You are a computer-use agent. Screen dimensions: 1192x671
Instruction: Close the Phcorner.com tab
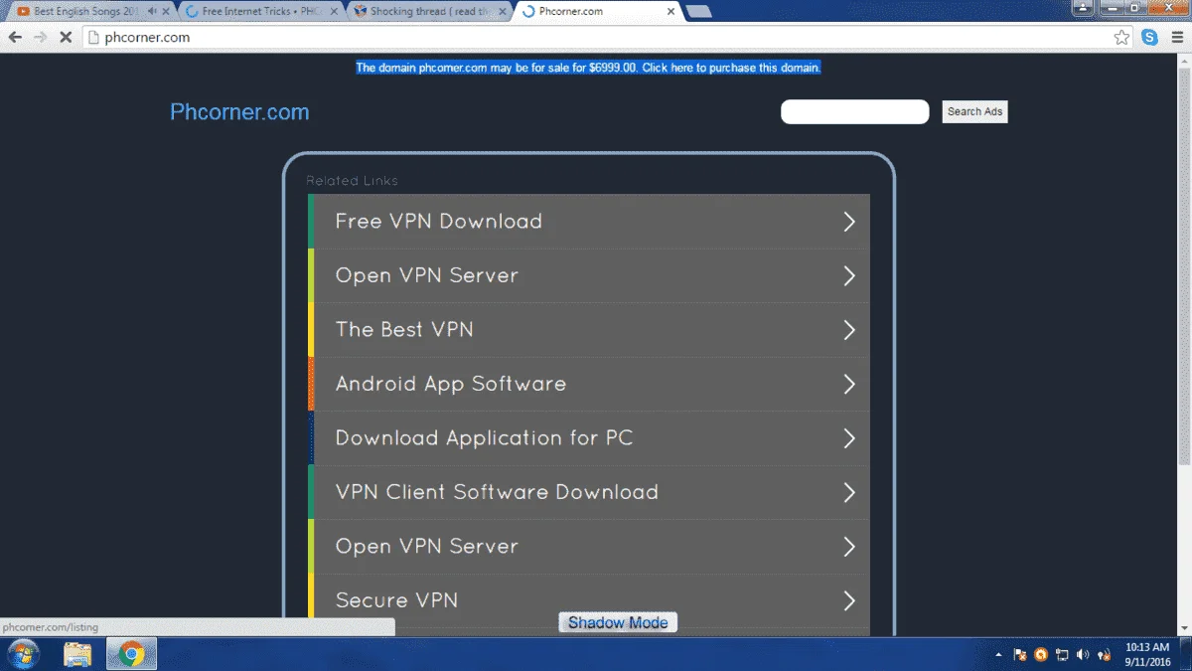point(671,12)
